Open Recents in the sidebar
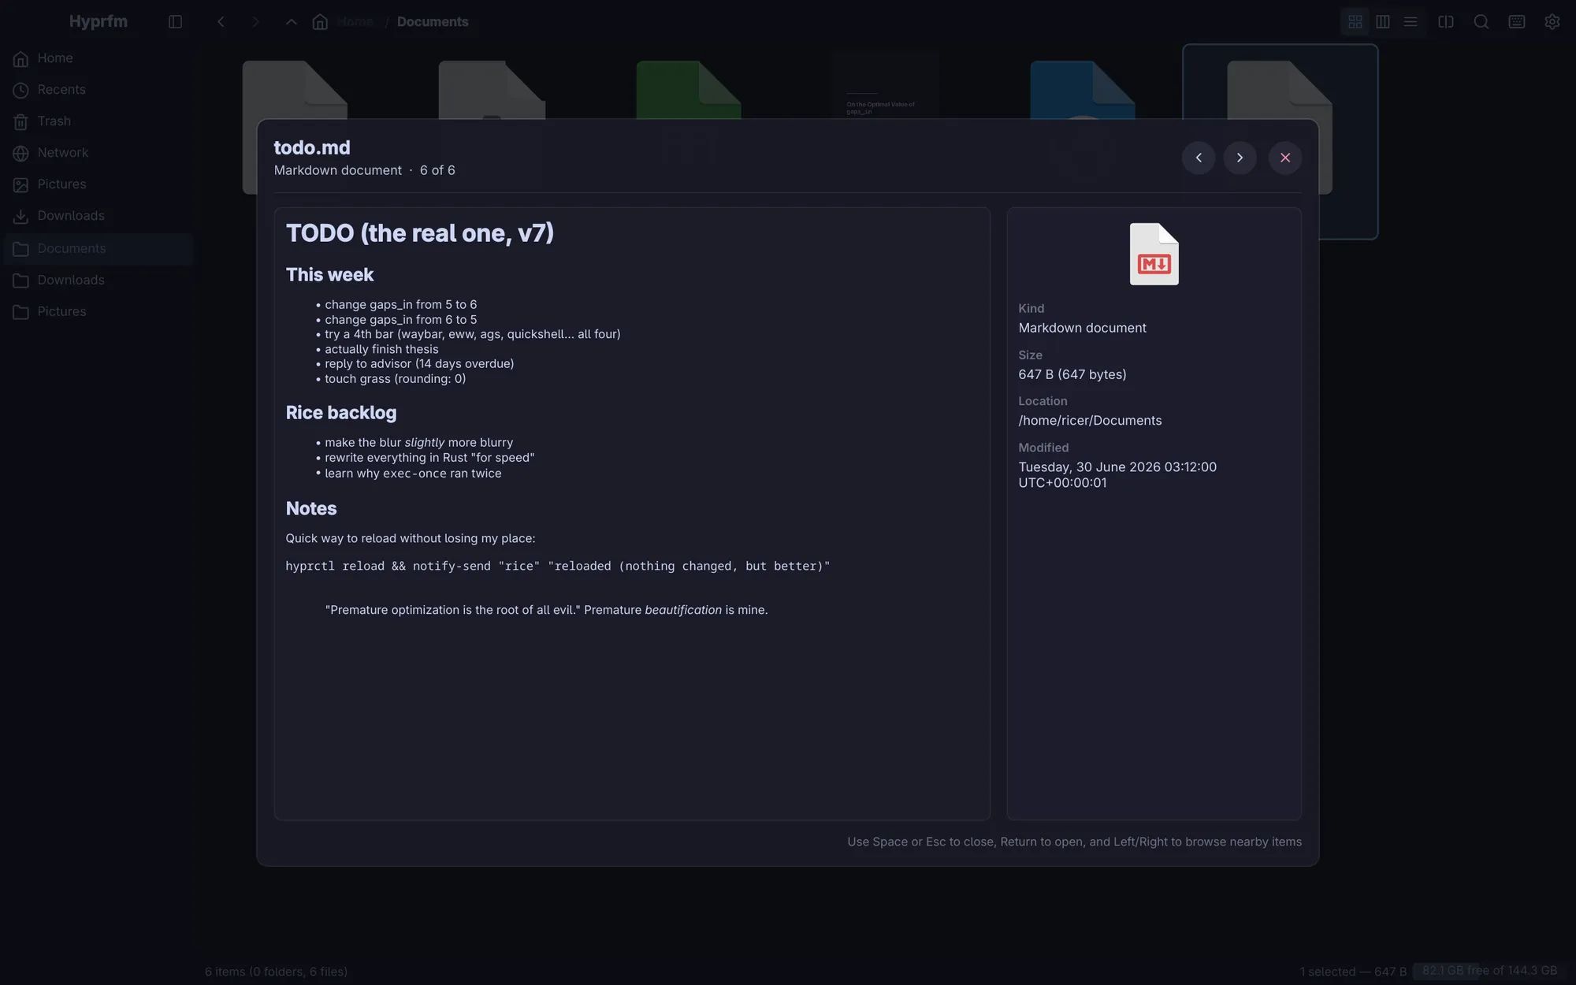Viewport: 1576px width, 985px height. 98,90
